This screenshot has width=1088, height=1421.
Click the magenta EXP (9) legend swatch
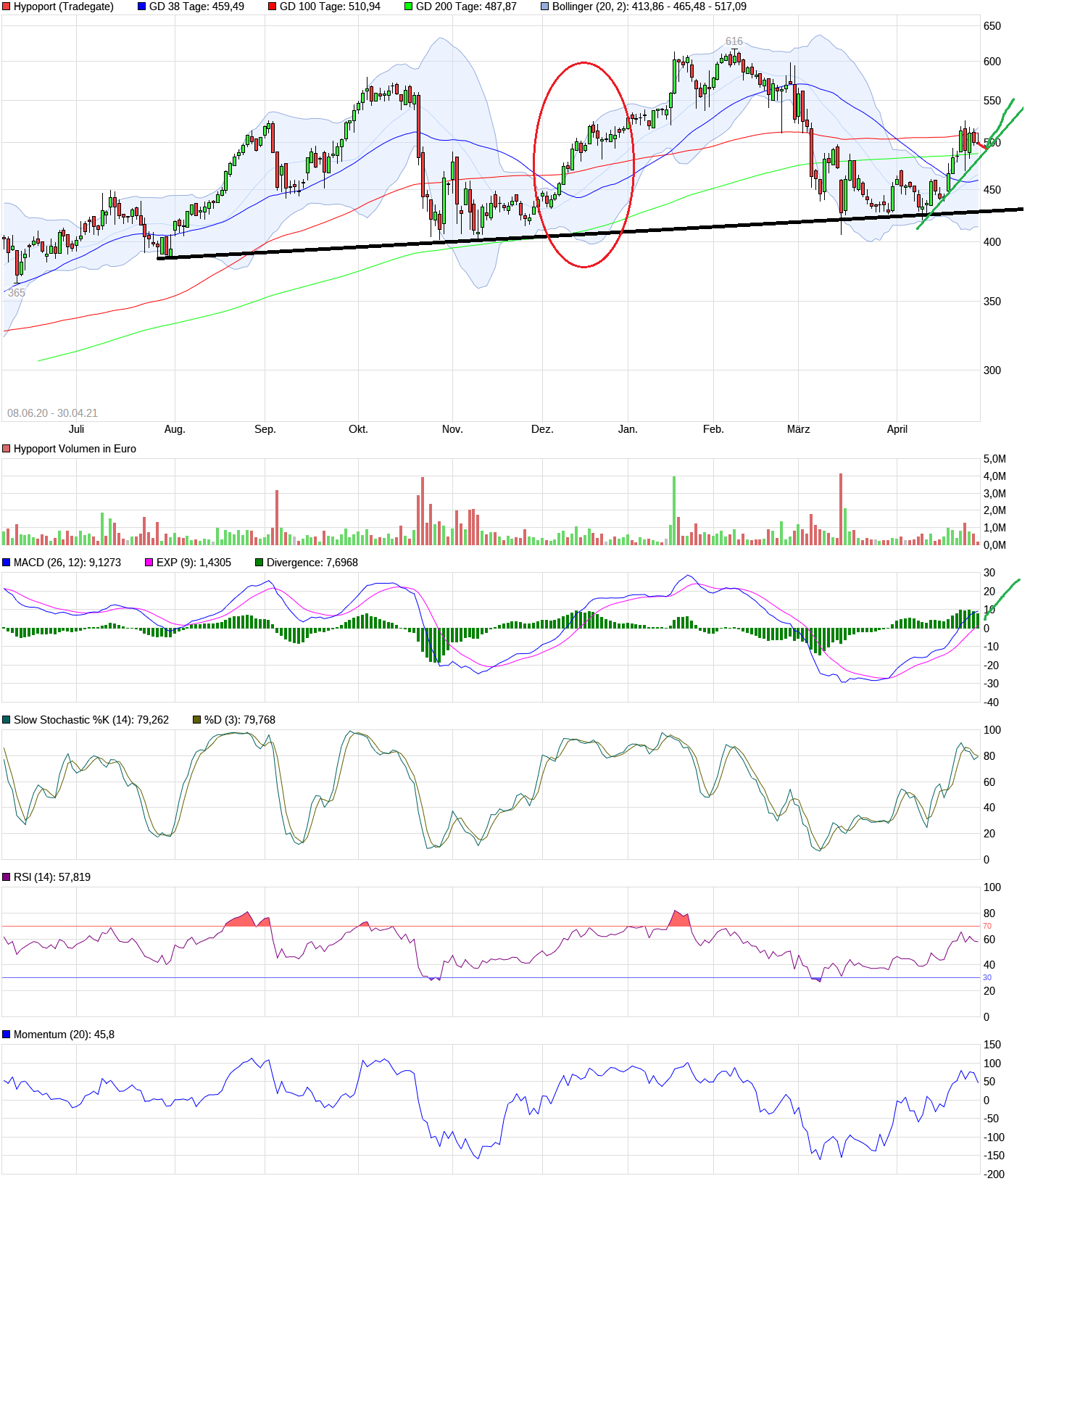[149, 563]
